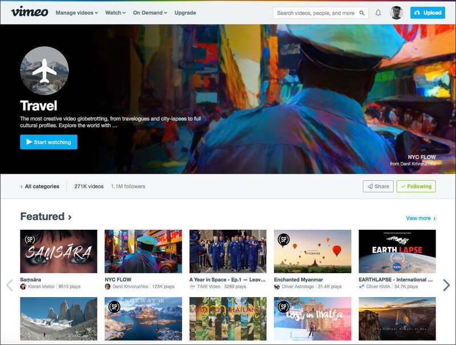Click the View more link

pos(419,217)
